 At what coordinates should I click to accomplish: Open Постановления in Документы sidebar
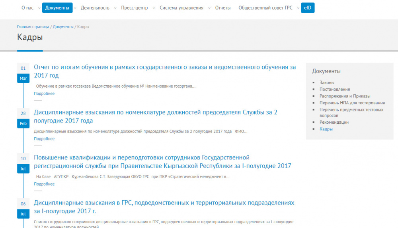(335, 89)
